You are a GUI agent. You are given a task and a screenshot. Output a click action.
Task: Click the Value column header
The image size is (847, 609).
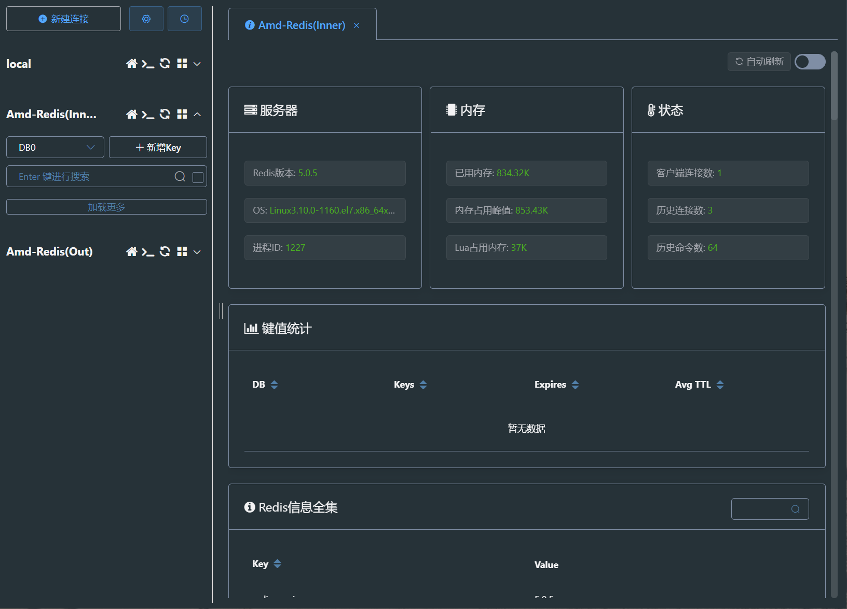pyautogui.click(x=547, y=565)
